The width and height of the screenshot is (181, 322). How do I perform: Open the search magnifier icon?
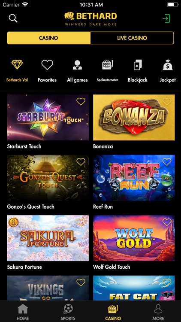click(x=13, y=18)
